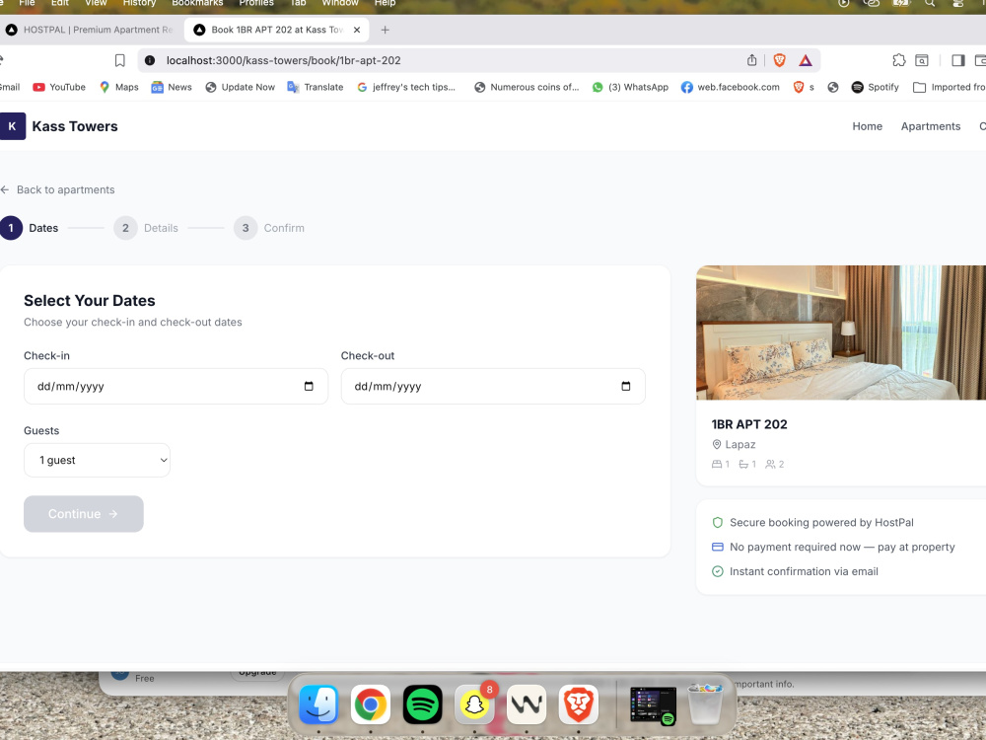The width and height of the screenshot is (986, 740).
Task: Click Secure booking powered by HostPal text
Action: [821, 523]
